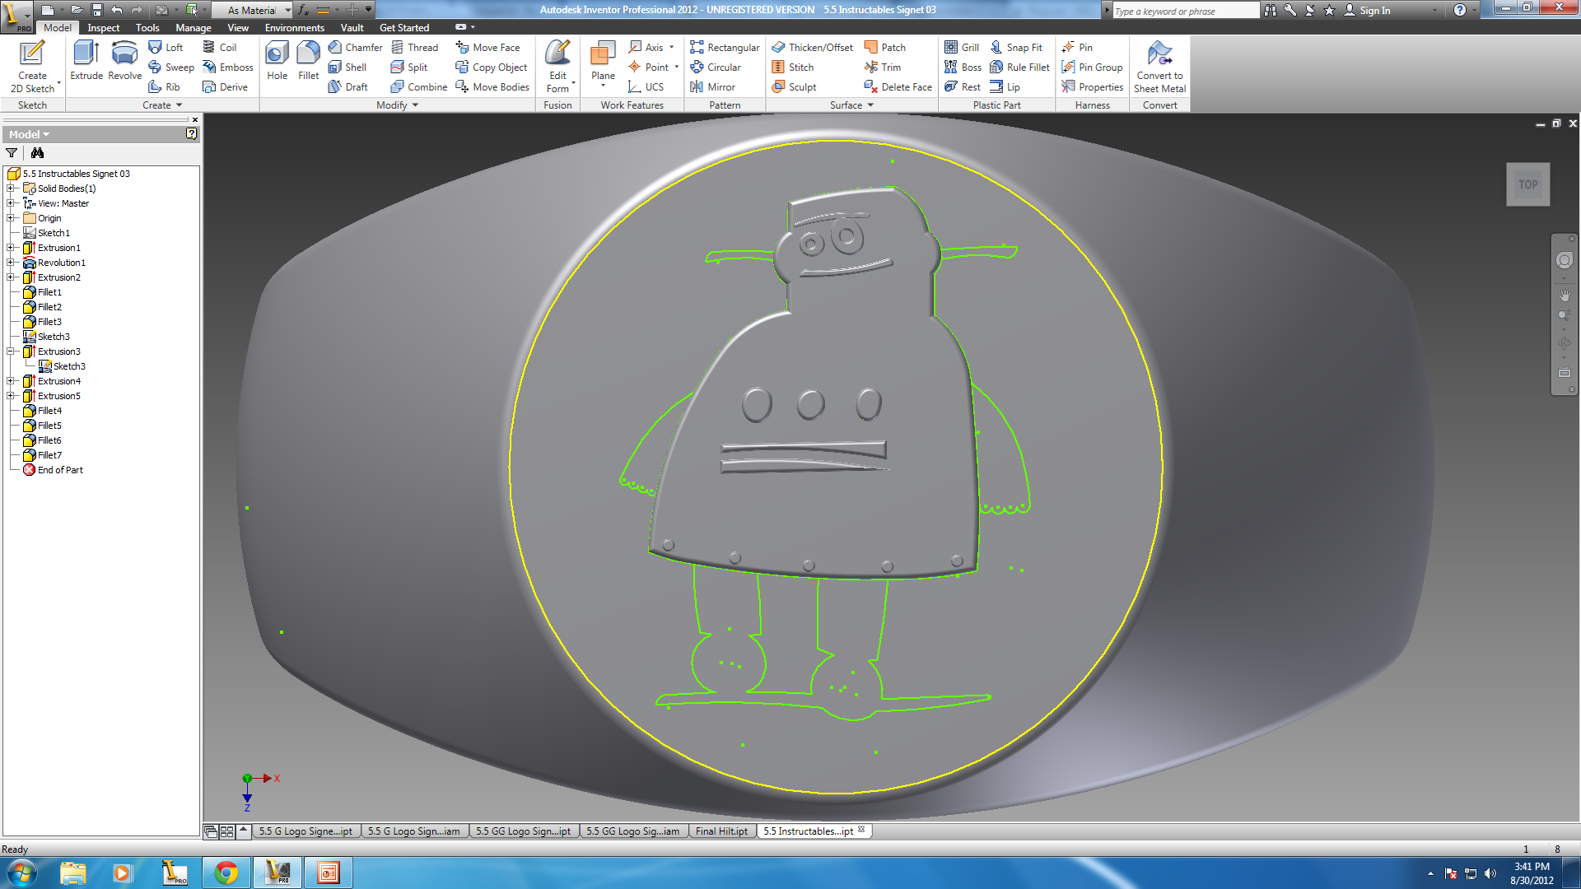Choose the Loft feature
The image size is (1581, 889).
point(166,48)
